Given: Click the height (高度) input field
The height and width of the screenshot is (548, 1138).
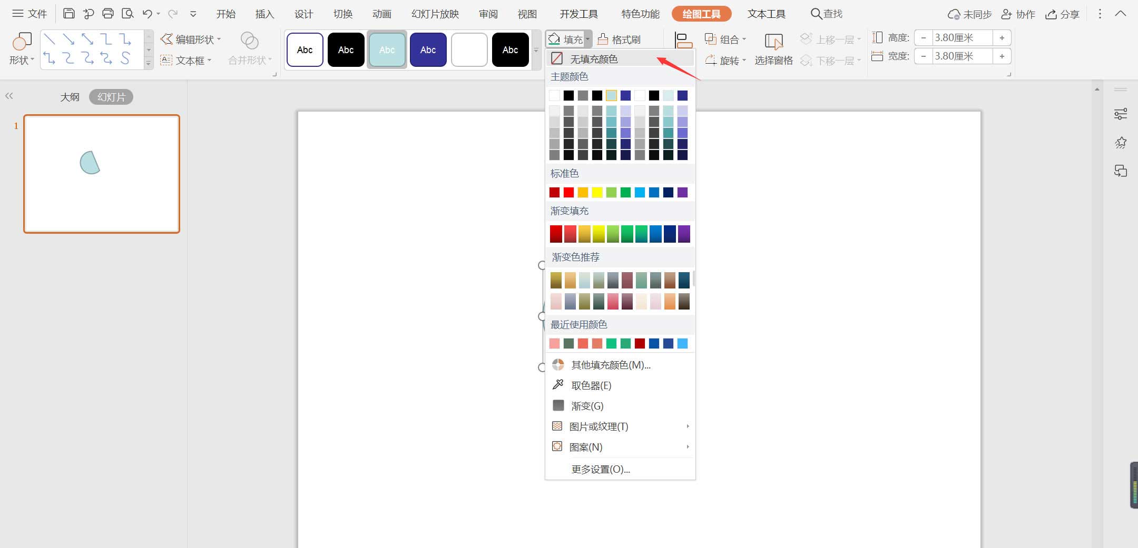Looking at the screenshot, I should point(963,38).
